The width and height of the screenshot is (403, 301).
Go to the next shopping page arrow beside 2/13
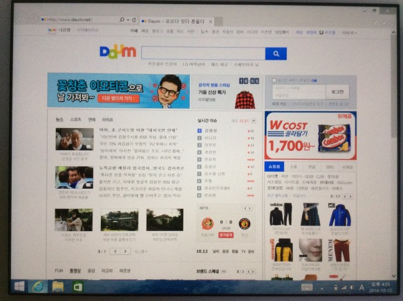tap(350, 197)
